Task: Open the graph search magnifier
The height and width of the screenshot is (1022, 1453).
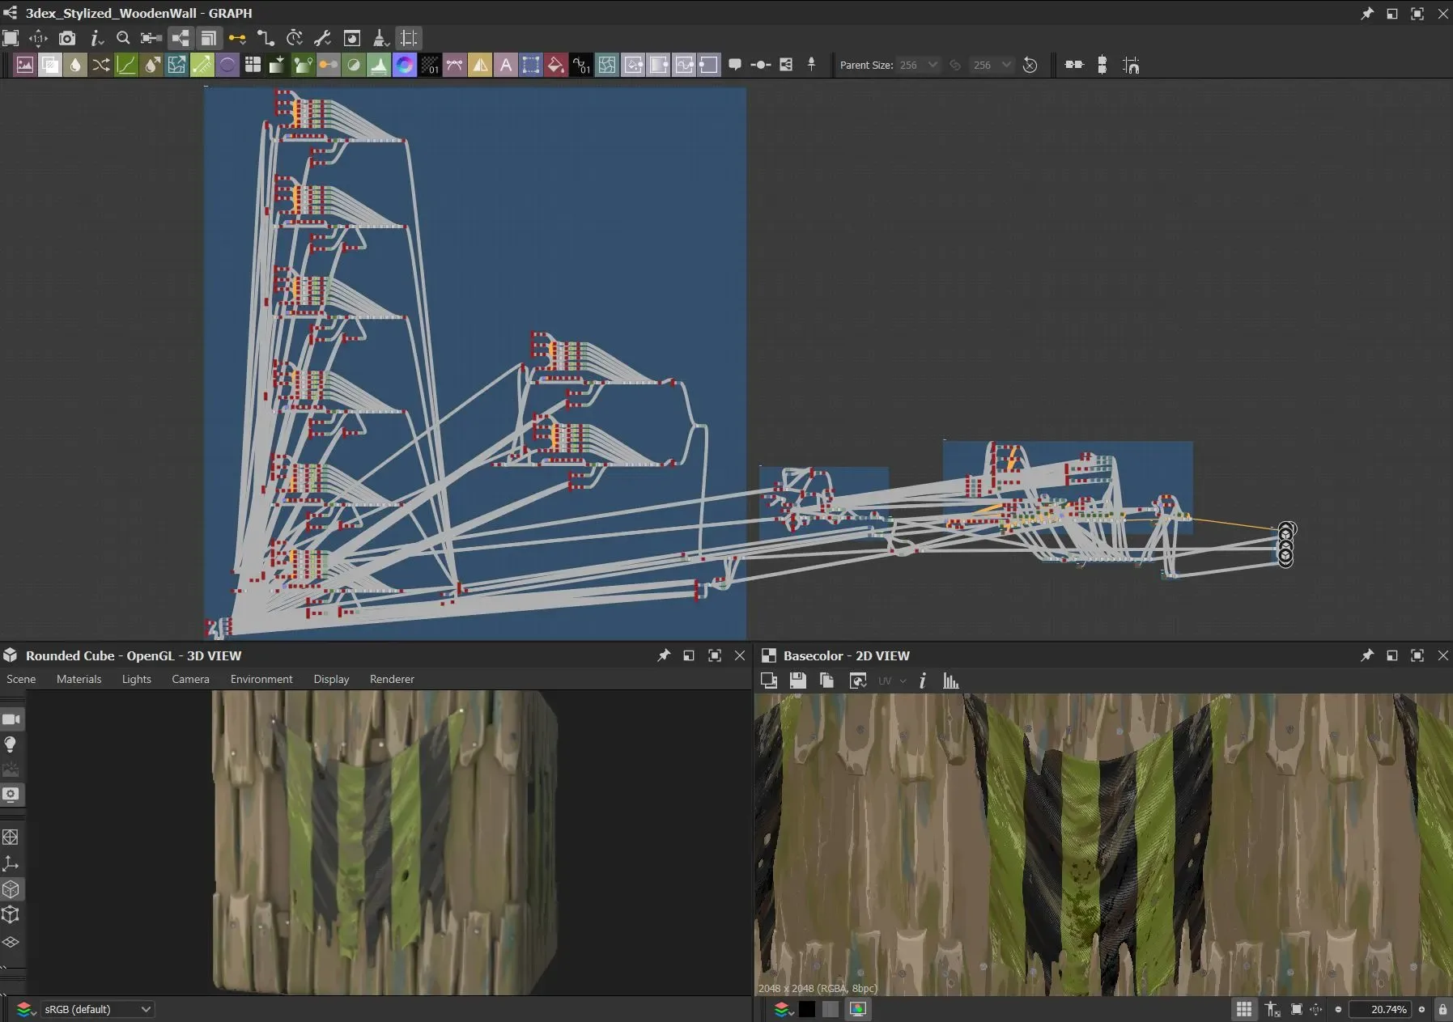Action: [123, 38]
